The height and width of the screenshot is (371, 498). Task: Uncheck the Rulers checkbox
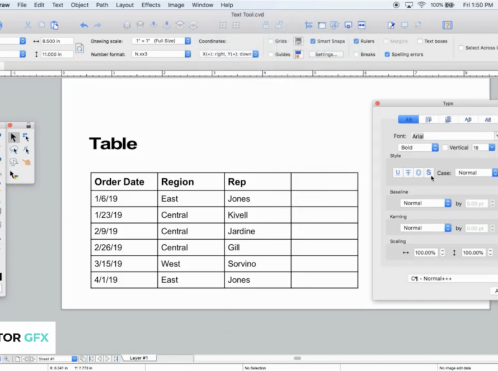356,41
